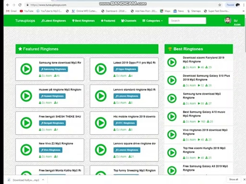
Task: Play Samsung tune download Mp3 in Best Ringtones
Action: click(172, 98)
